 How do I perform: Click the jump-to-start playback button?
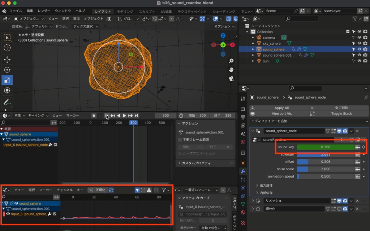pos(107,116)
